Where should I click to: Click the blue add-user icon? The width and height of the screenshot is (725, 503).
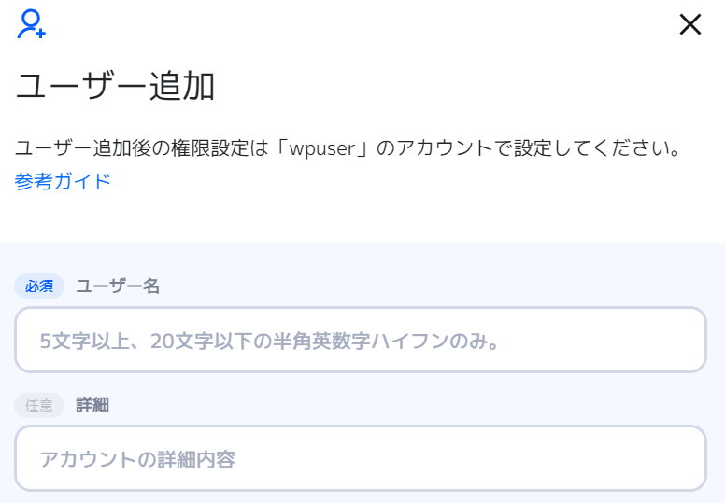tap(32, 24)
